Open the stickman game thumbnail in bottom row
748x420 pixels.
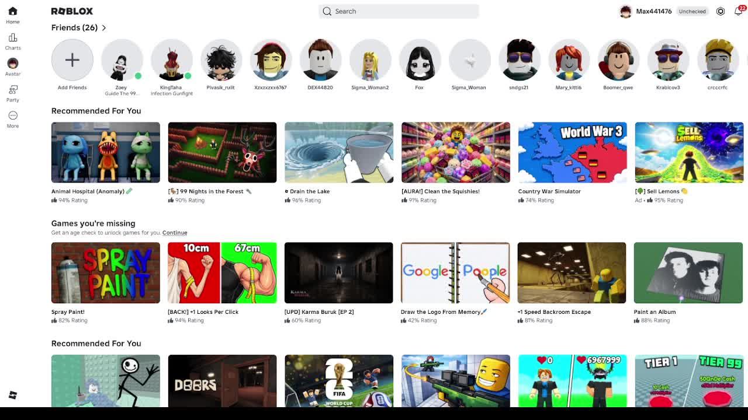point(106,381)
